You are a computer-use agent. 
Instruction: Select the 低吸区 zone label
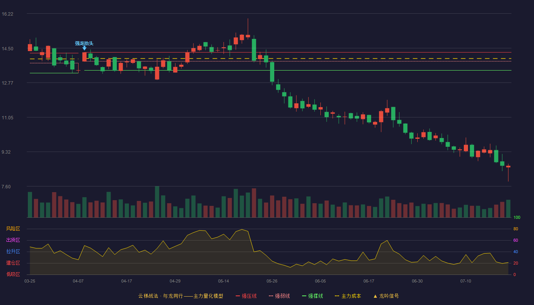tap(13, 274)
